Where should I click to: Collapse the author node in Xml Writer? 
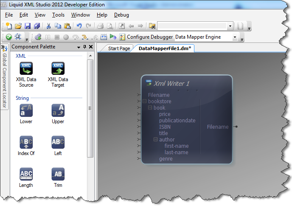[x=155, y=139]
